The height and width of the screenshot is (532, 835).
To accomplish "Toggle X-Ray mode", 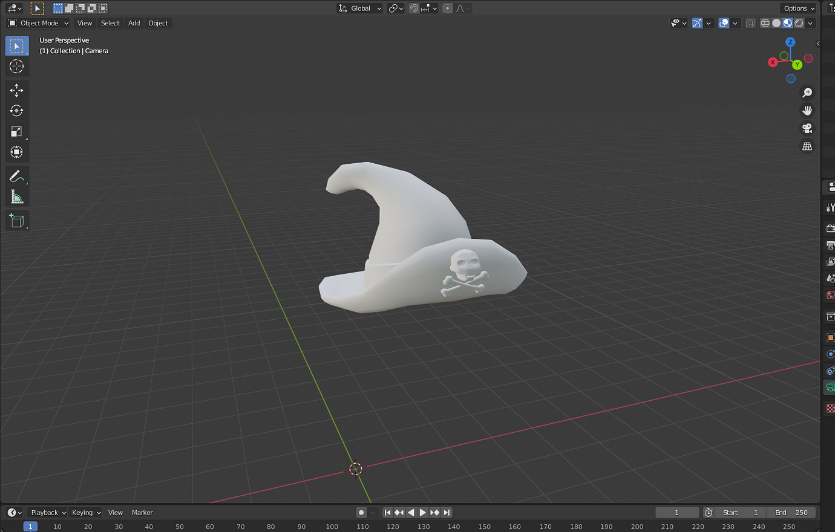I will pos(750,23).
